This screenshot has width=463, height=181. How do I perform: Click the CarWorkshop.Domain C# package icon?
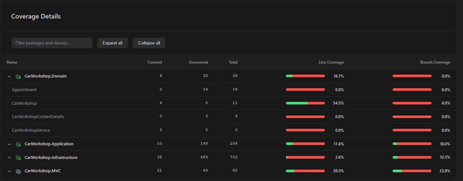click(18, 77)
